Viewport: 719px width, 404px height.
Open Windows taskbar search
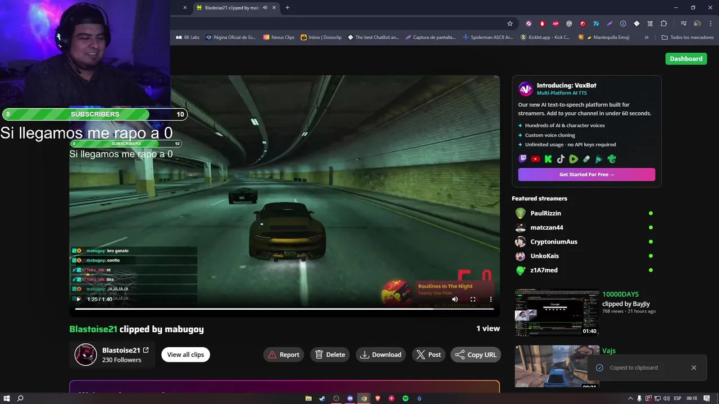click(20, 398)
